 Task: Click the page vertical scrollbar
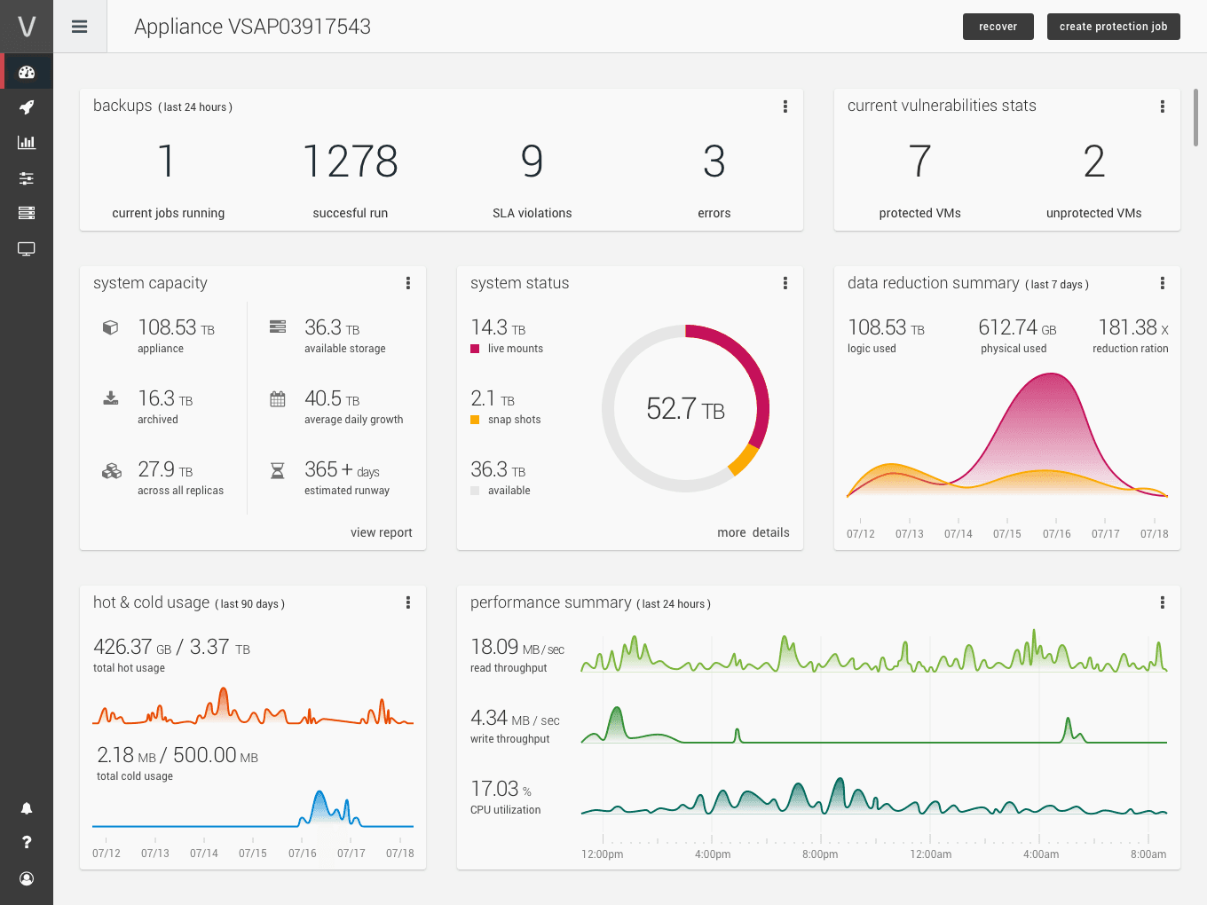[1196, 117]
